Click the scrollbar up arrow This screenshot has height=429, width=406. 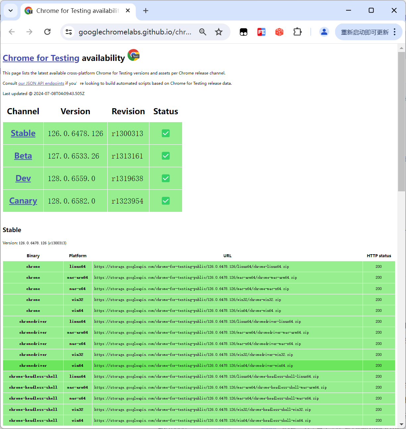click(x=401, y=48)
